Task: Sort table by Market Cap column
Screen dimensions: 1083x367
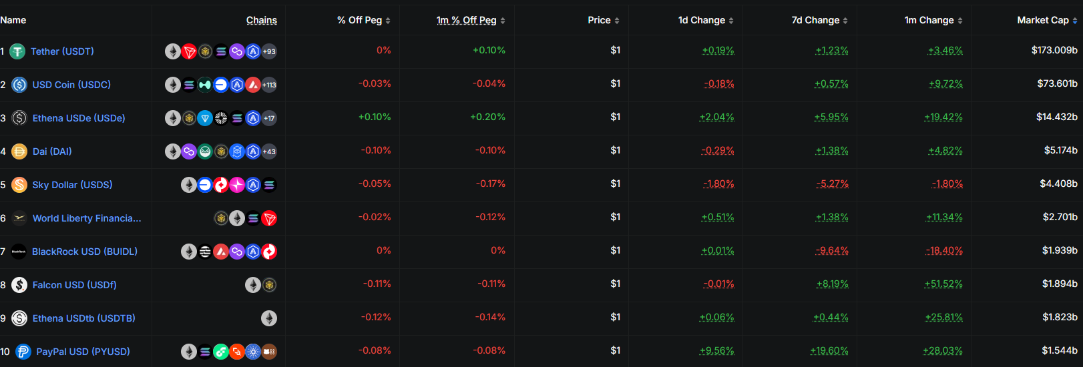Action: click(1047, 20)
